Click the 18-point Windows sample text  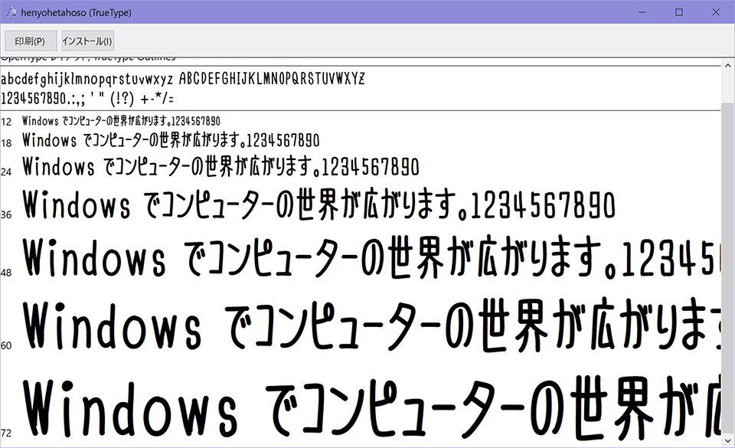click(x=171, y=140)
